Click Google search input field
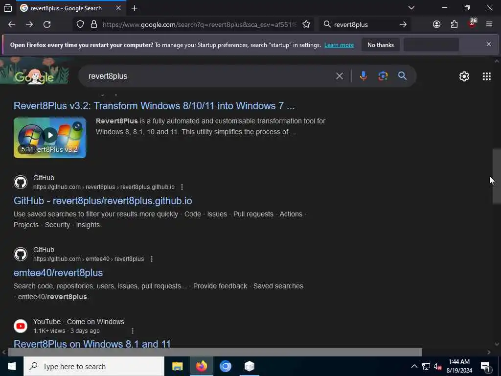501x376 pixels. (207, 76)
